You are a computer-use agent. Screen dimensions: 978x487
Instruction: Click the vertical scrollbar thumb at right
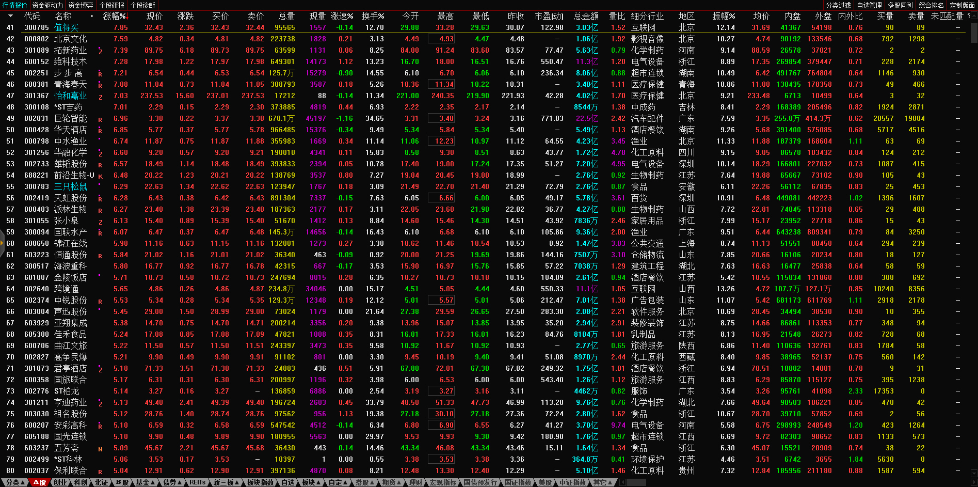973,31
